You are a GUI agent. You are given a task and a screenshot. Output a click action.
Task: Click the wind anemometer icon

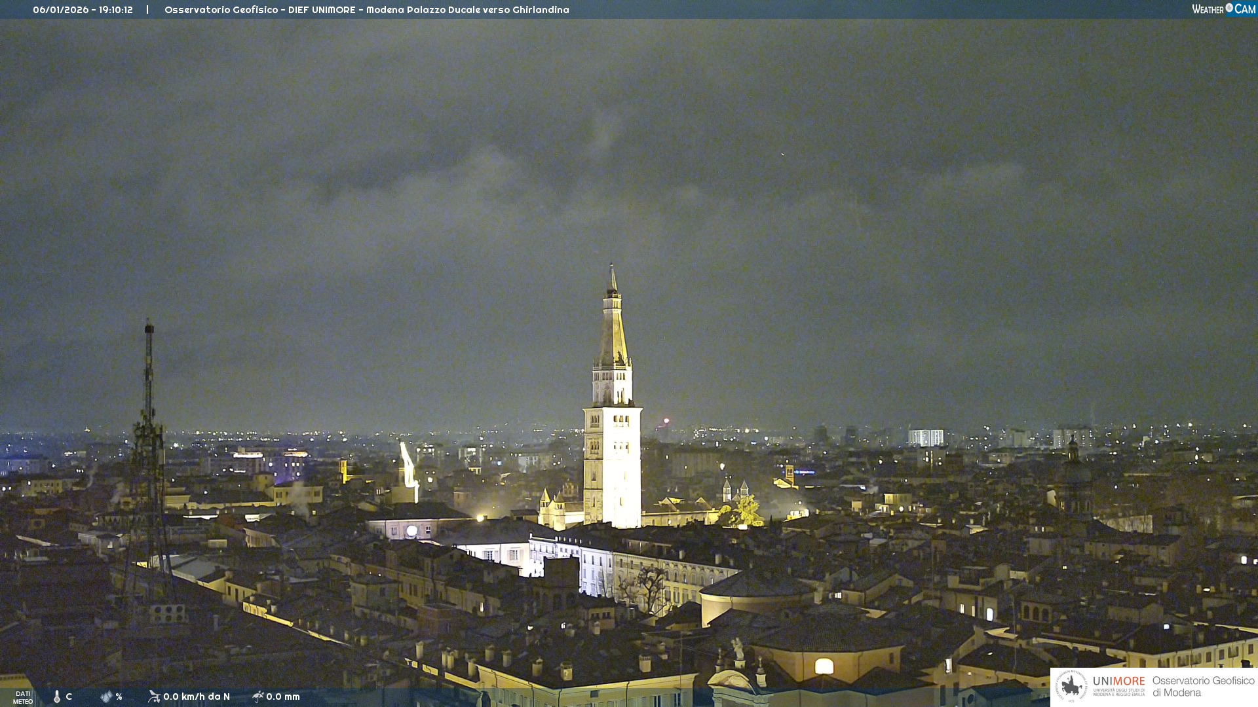click(154, 697)
